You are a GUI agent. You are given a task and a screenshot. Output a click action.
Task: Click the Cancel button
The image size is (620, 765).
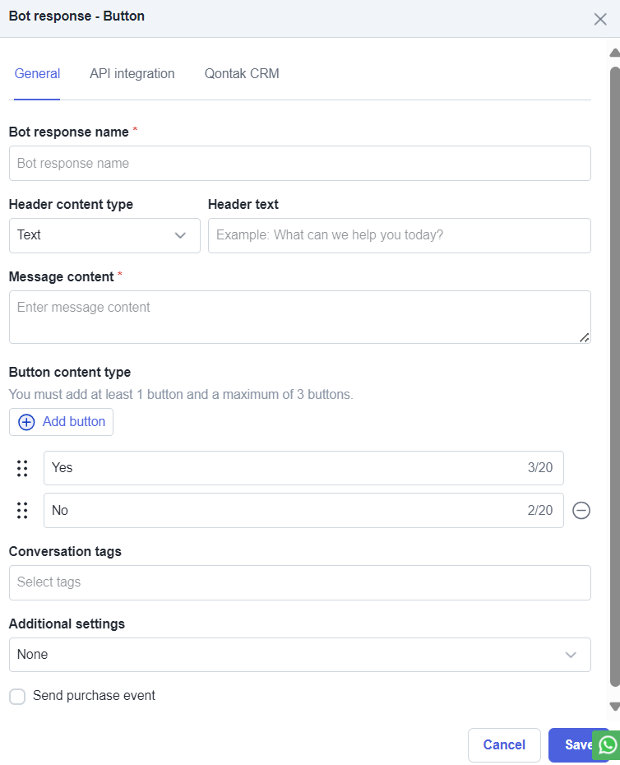click(504, 745)
